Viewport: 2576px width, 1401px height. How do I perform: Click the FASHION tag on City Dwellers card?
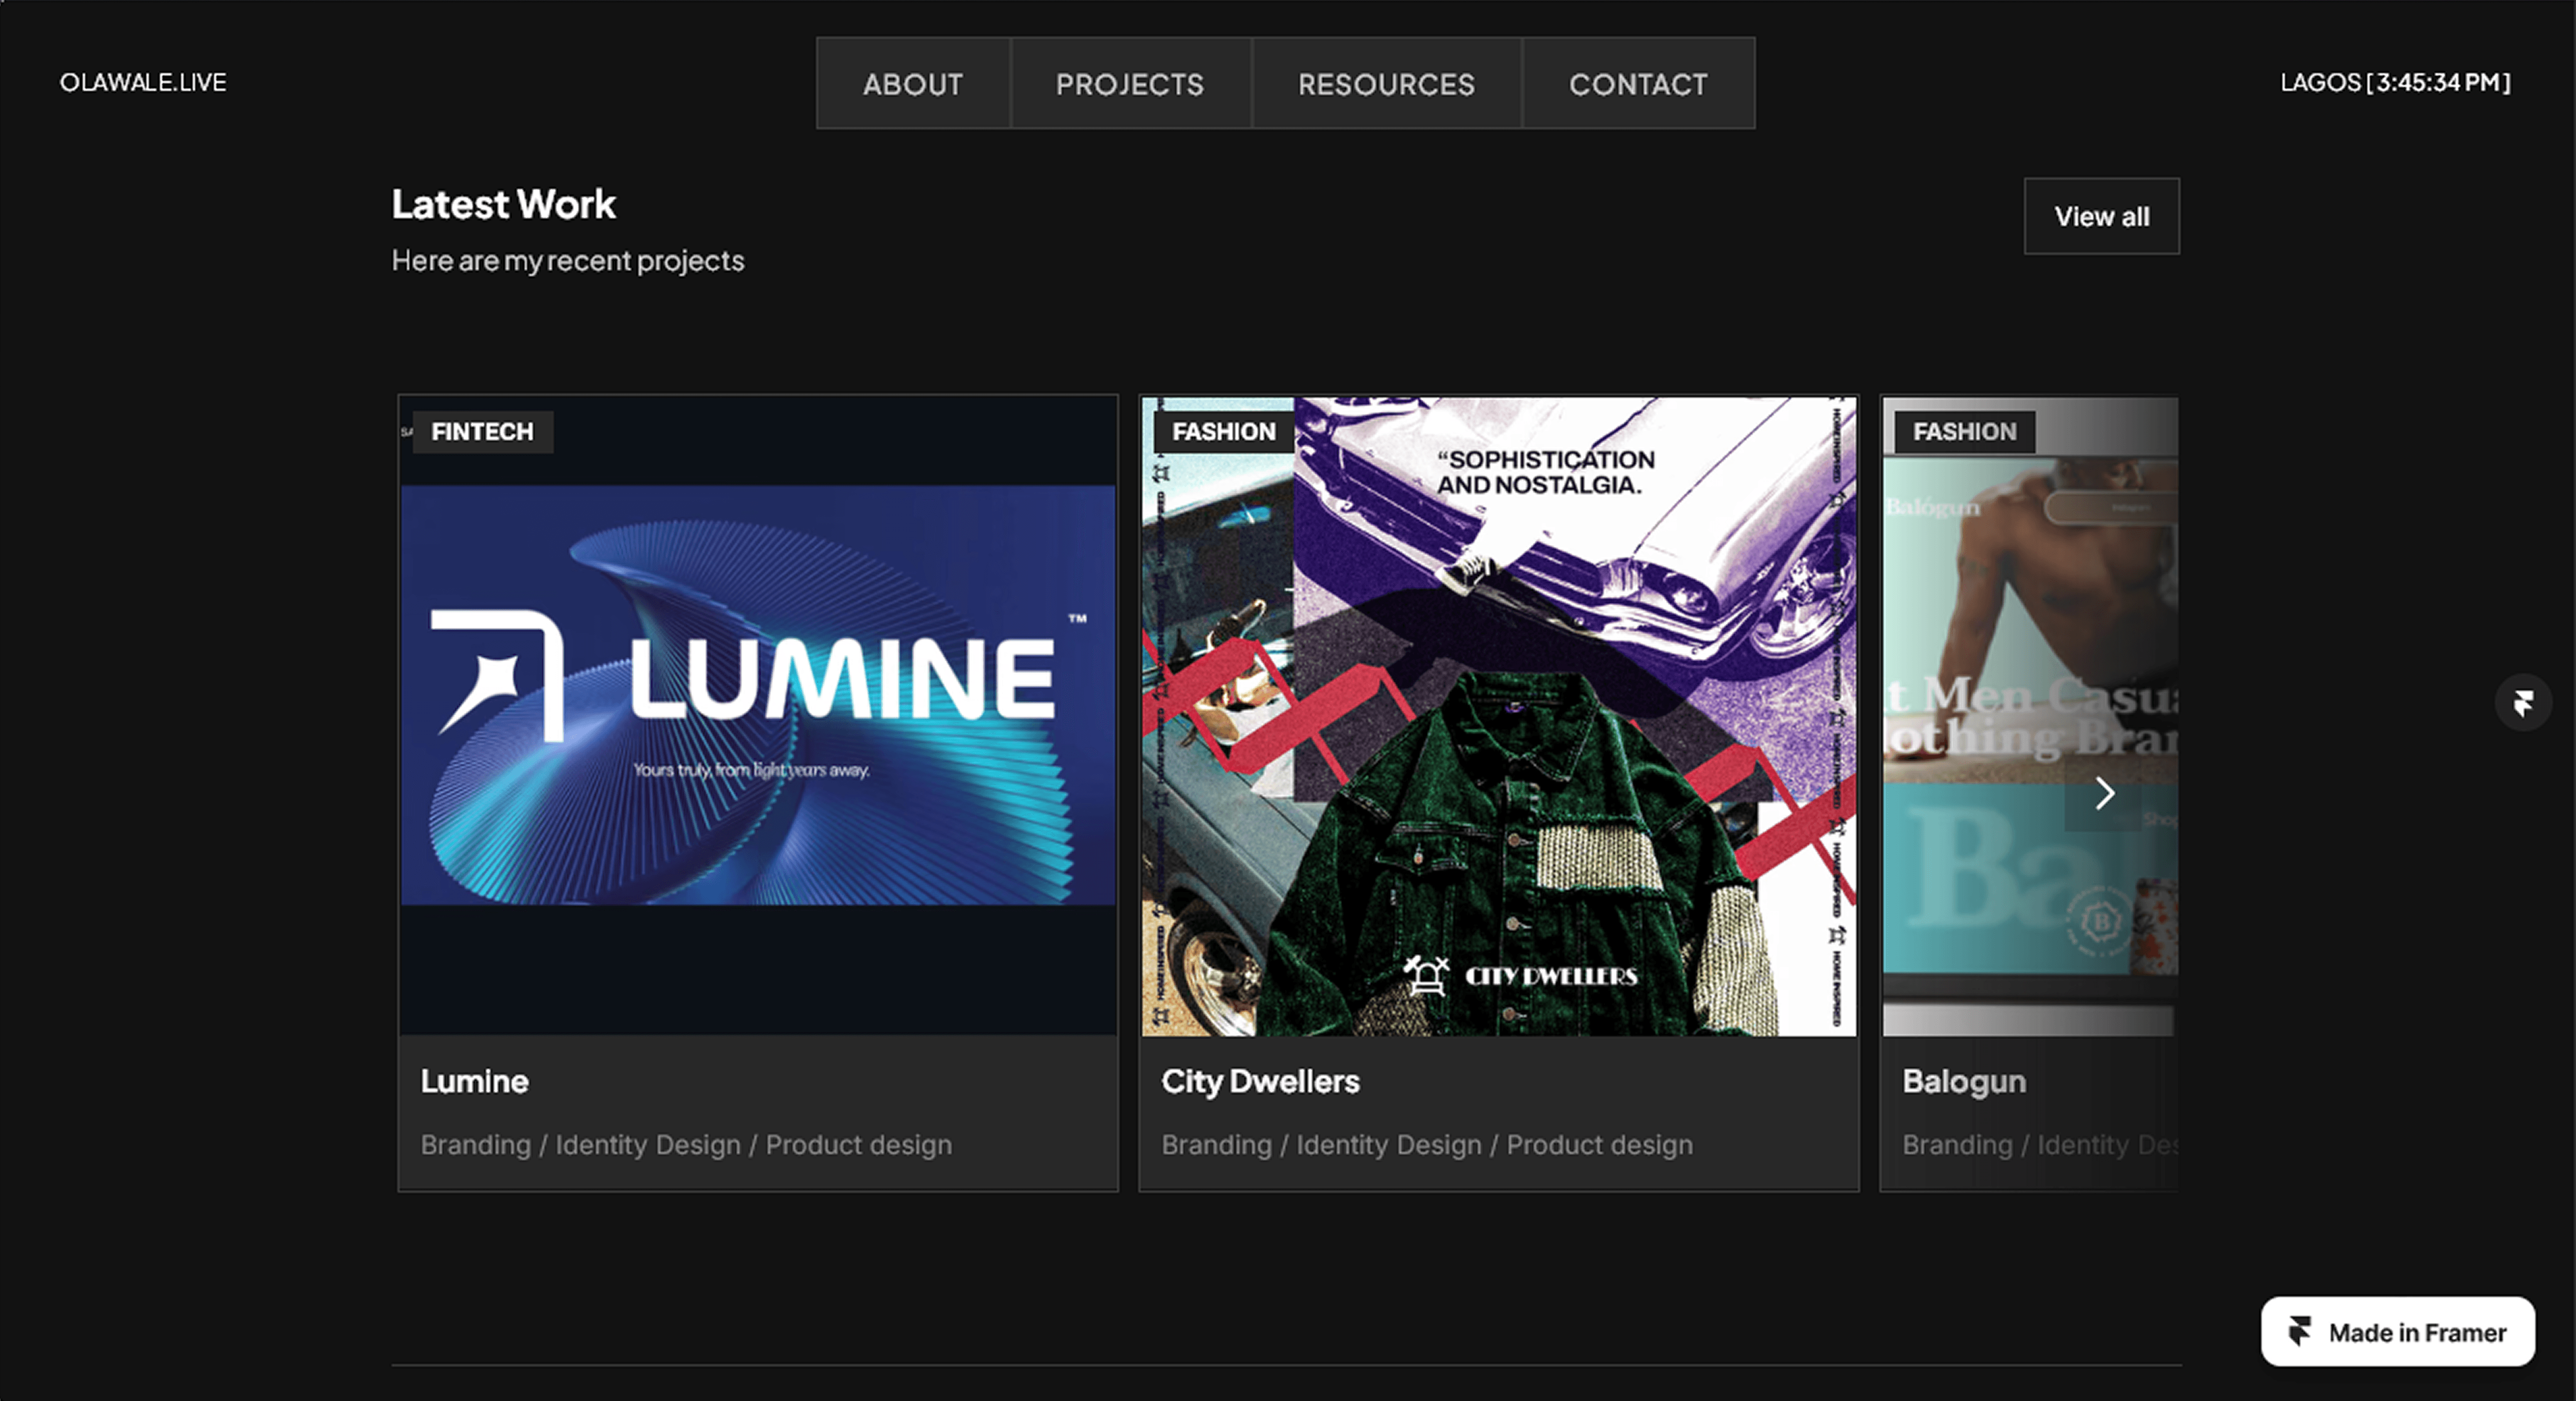1223,432
